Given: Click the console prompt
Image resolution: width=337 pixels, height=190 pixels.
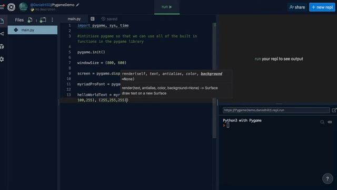Looking at the screenshot, I should 226,125.
